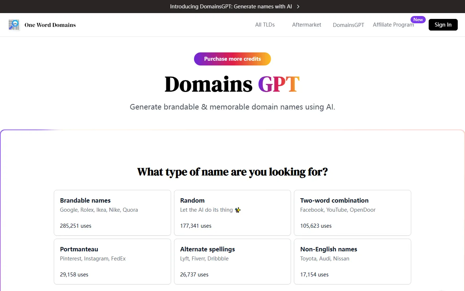Click the chevron arrow in the announcement banner
Image resolution: width=465 pixels, height=291 pixels.
298,7
